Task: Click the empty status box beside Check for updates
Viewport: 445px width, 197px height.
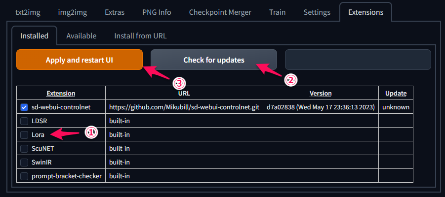Action: 358,60
